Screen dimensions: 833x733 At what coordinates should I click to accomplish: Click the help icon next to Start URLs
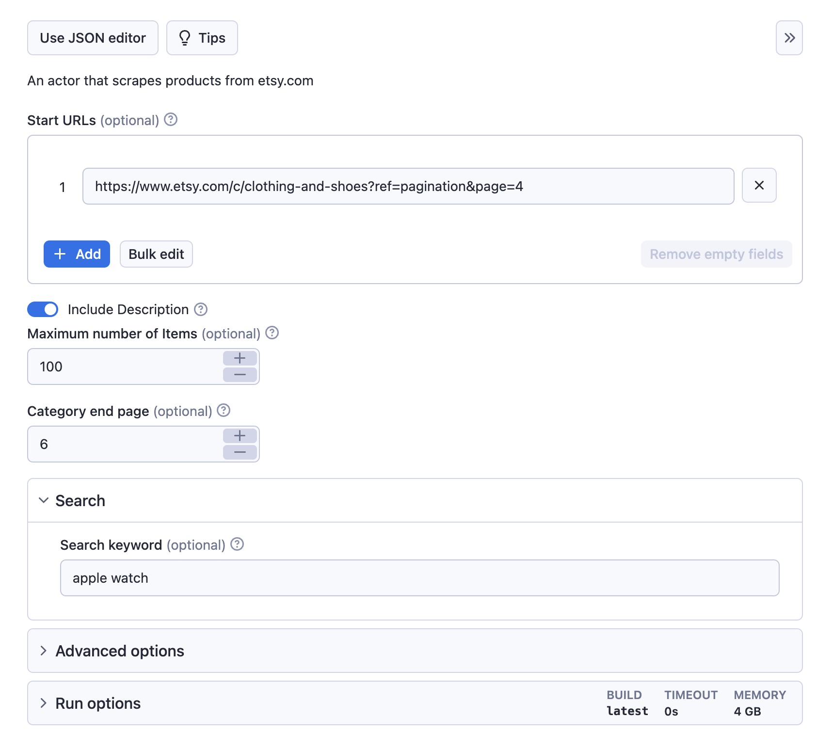tap(171, 119)
